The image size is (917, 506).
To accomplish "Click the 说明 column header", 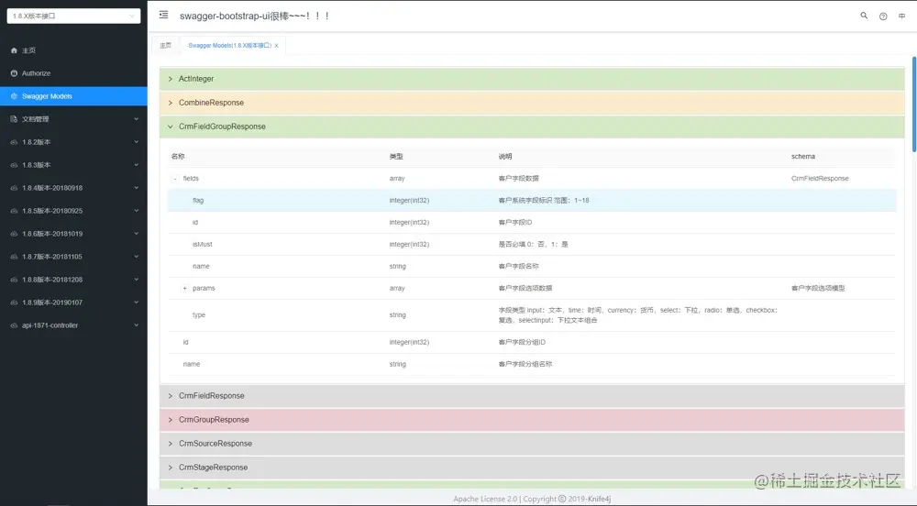I will [x=505, y=157].
